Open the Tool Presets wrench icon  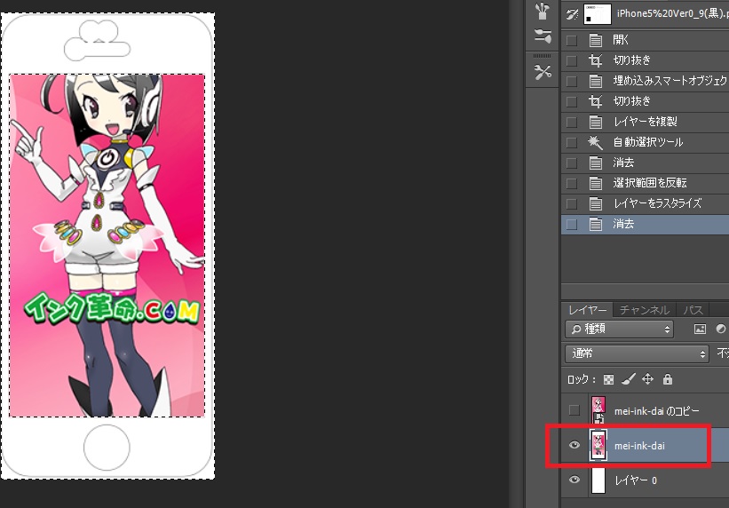[x=543, y=72]
